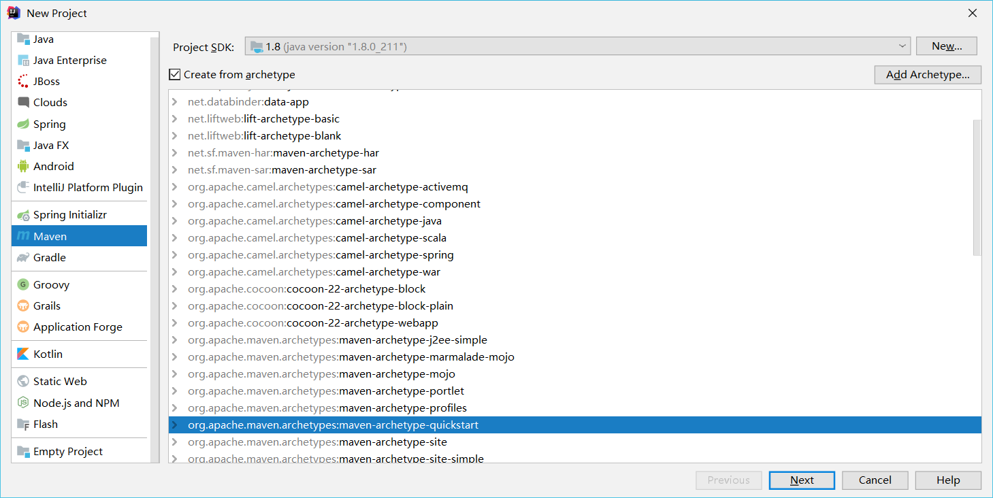The width and height of the screenshot is (993, 498).
Task: Select cocoon-22-archetype-block-plain row
Action: [575, 306]
